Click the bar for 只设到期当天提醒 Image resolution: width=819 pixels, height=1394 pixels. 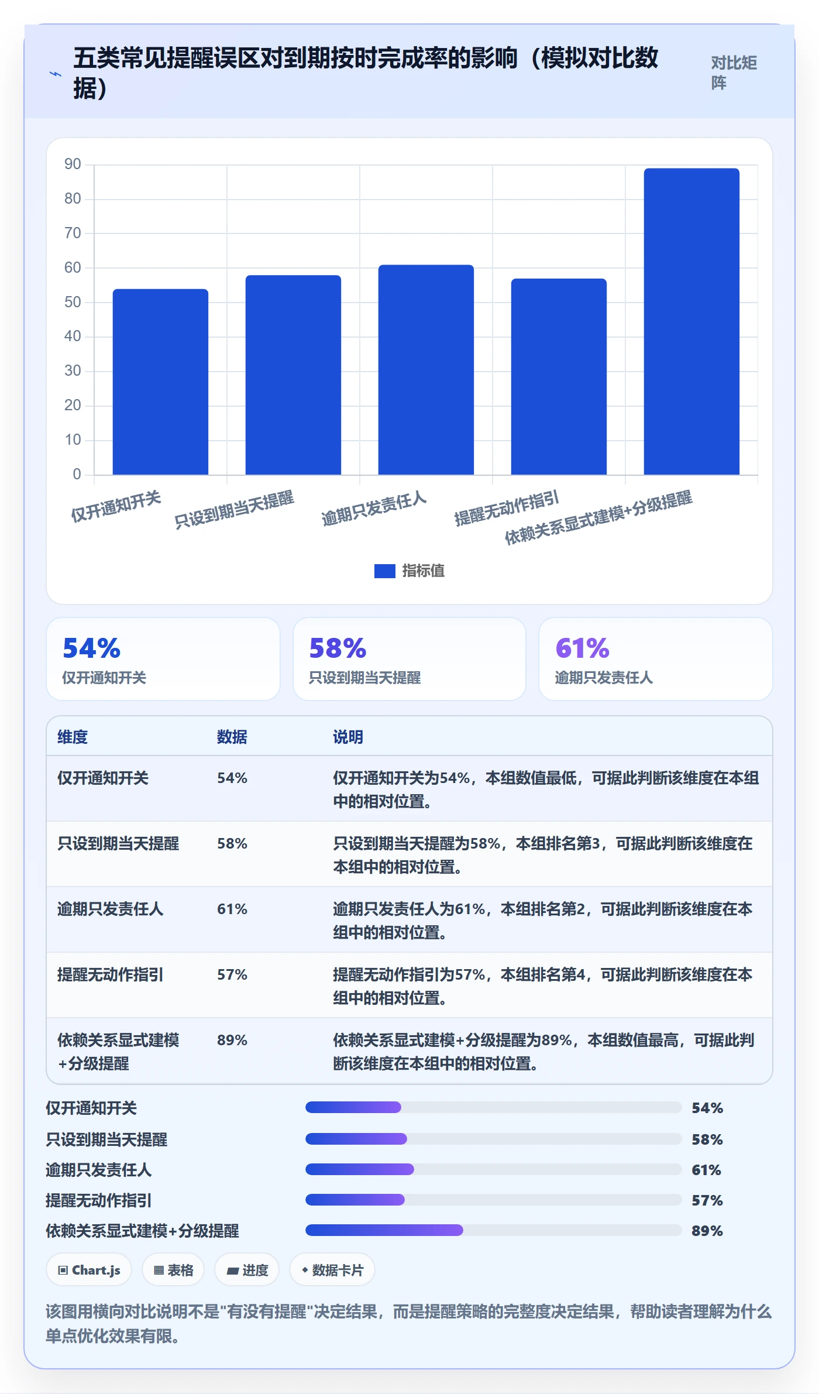tap(293, 375)
